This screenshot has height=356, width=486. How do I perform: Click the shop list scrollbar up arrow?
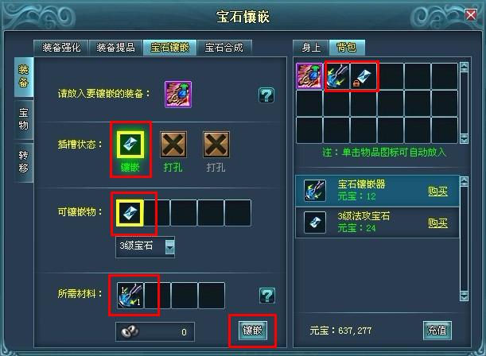[x=464, y=181]
